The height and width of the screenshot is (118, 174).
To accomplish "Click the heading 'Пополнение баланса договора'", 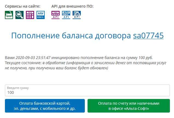I will click(71, 36).
